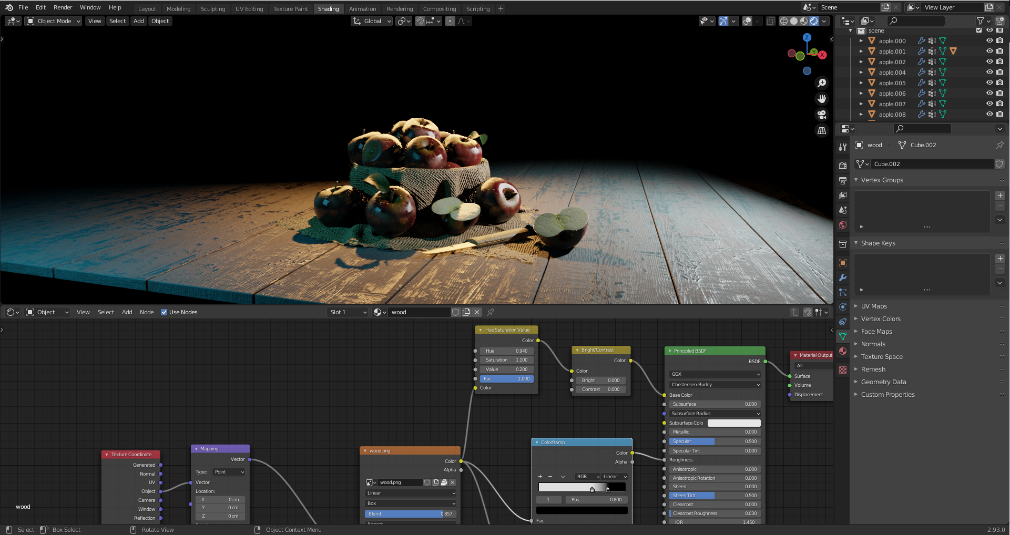Click the pan hand icon in viewport
1010x535 pixels.
822,99
